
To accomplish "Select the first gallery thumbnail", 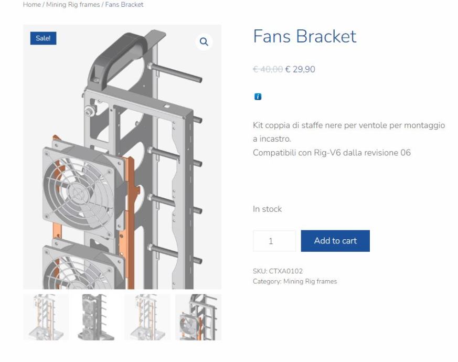I will (x=46, y=317).
